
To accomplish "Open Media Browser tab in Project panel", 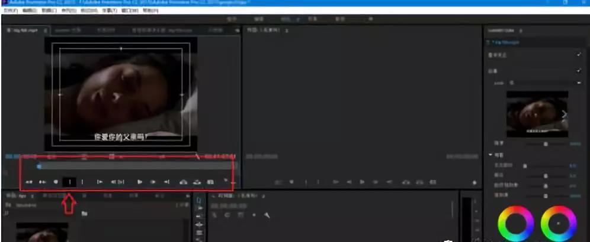I will [56, 195].
